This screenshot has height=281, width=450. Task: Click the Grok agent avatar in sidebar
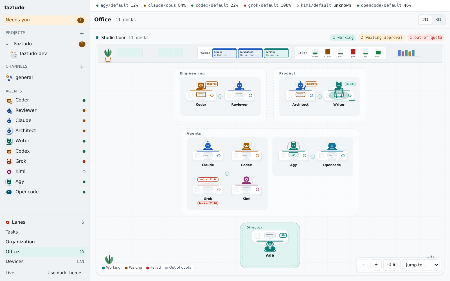point(9,161)
